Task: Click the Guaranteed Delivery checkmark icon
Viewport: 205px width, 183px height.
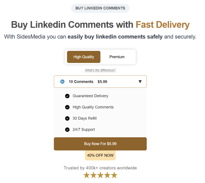Action: click(67, 96)
